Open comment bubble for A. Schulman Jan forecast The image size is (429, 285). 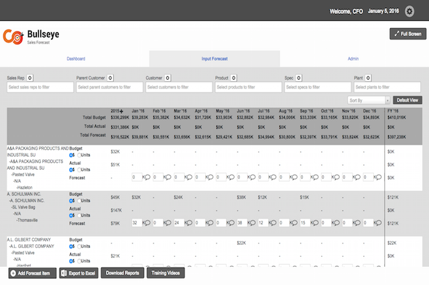(x=146, y=223)
